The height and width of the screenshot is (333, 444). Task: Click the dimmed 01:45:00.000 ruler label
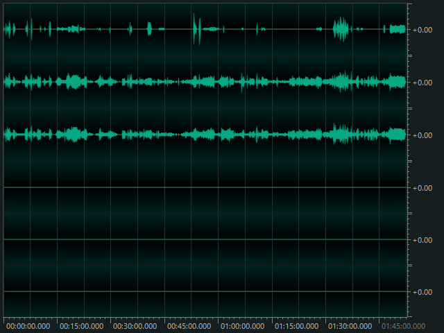point(404,326)
